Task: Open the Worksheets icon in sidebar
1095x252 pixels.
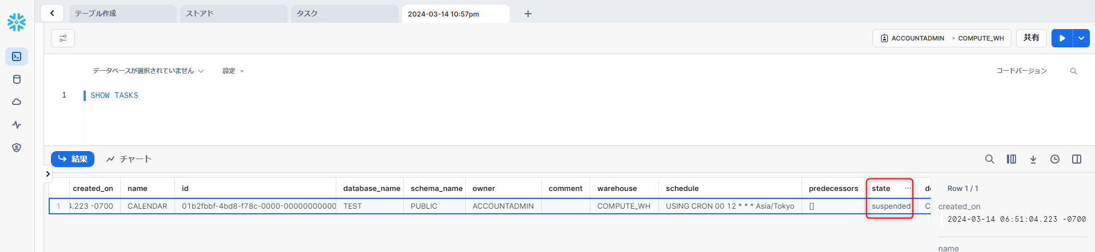Action: point(17,56)
